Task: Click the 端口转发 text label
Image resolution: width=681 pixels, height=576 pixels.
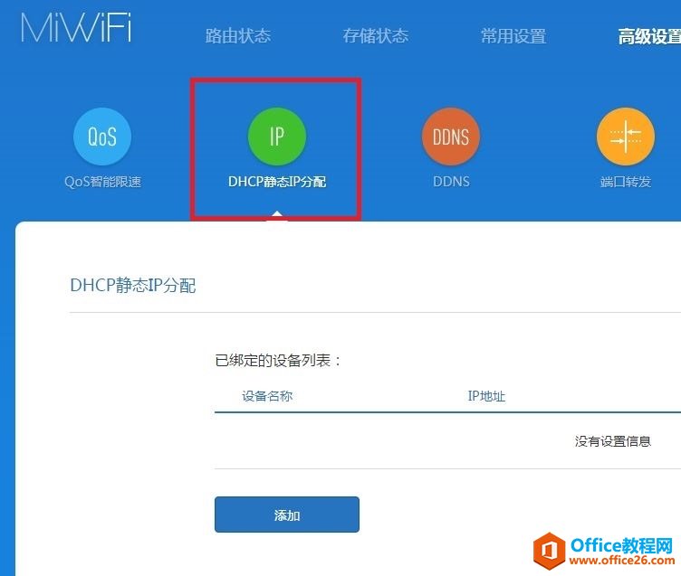Action: click(626, 182)
